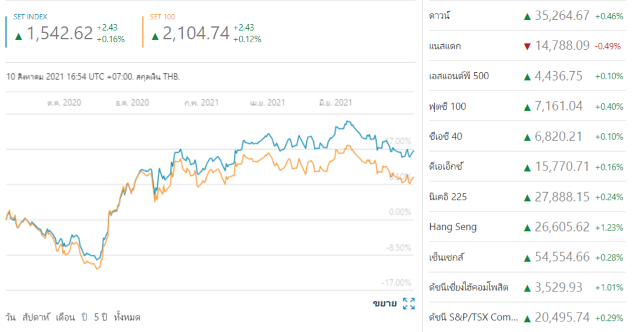Image resolution: width=634 pixels, height=332 pixels.
Task: Click the green arrow in the นิเคอิ 225 row
Action: (527, 197)
